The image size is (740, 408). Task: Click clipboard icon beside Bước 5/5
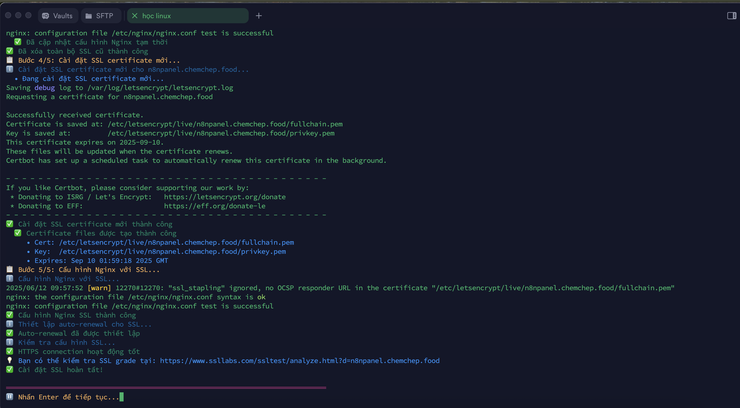click(10, 269)
